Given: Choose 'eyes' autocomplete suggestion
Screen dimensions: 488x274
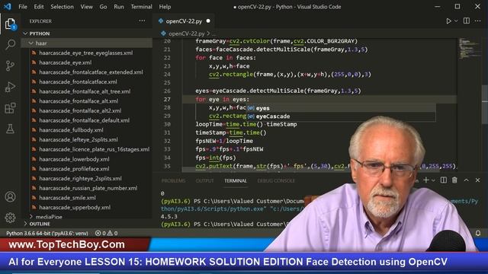Looking at the screenshot, I should (x=341, y=108).
